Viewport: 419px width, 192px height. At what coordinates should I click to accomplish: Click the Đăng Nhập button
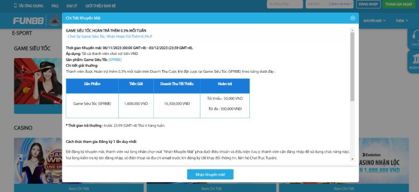tap(368, 4)
